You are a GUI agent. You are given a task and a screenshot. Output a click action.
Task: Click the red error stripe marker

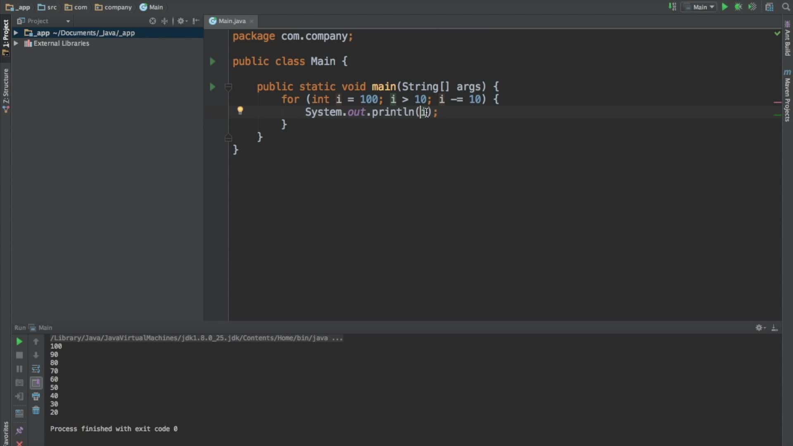(x=777, y=102)
